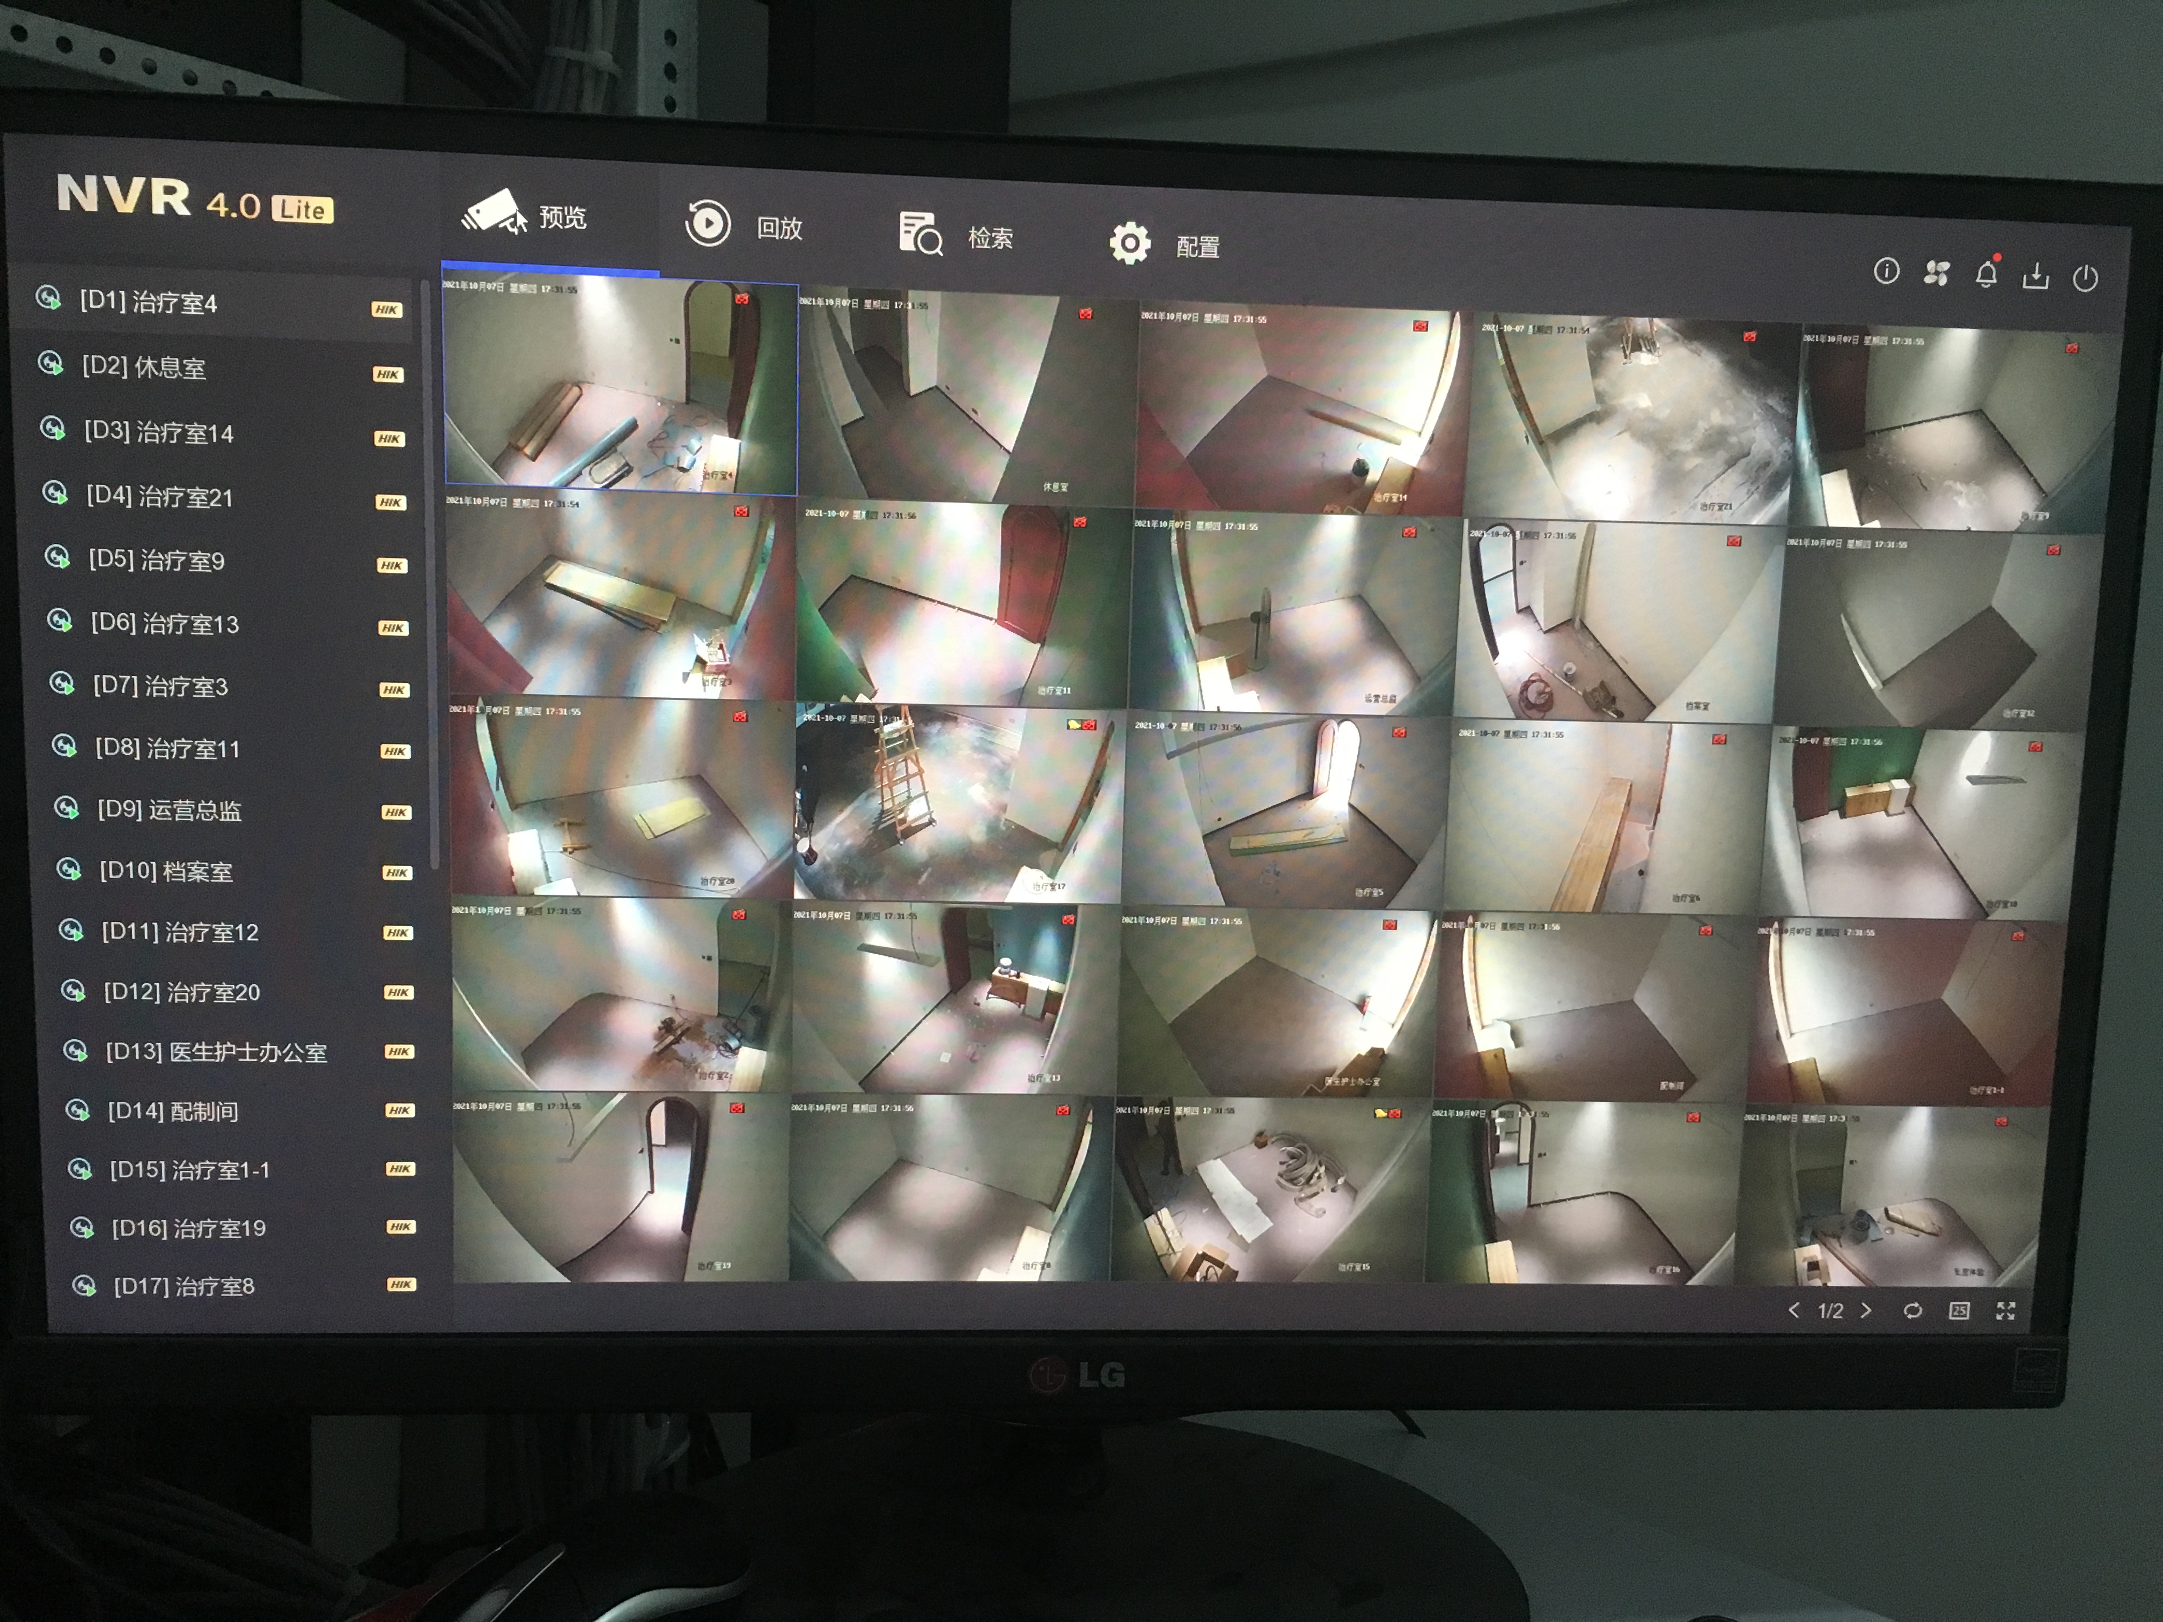Screen dimensions: 2163x1622
Task: Click the camera icon beside [D7] 治疗室3
Action: (62, 683)
